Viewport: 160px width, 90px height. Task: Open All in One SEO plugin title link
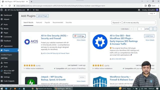pyautogui.click(x=124, y=40)
